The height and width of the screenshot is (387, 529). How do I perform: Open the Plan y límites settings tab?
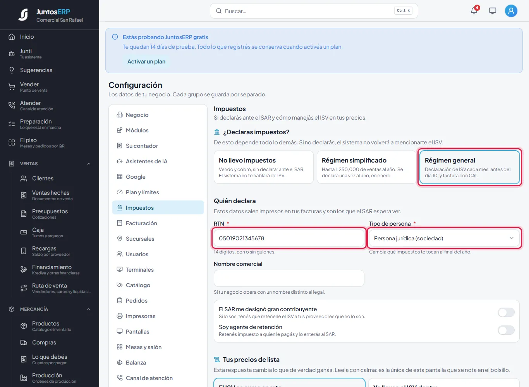pyautogui.click(x=158, y=192)
